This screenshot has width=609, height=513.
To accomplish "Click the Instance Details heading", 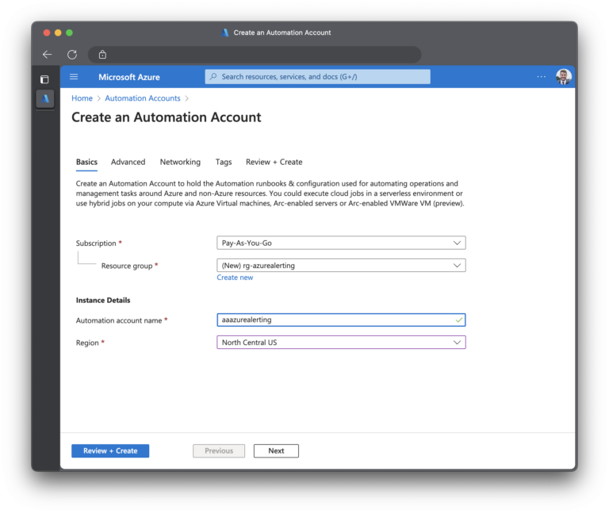I will pyautogui.click(x=103, y=301).
